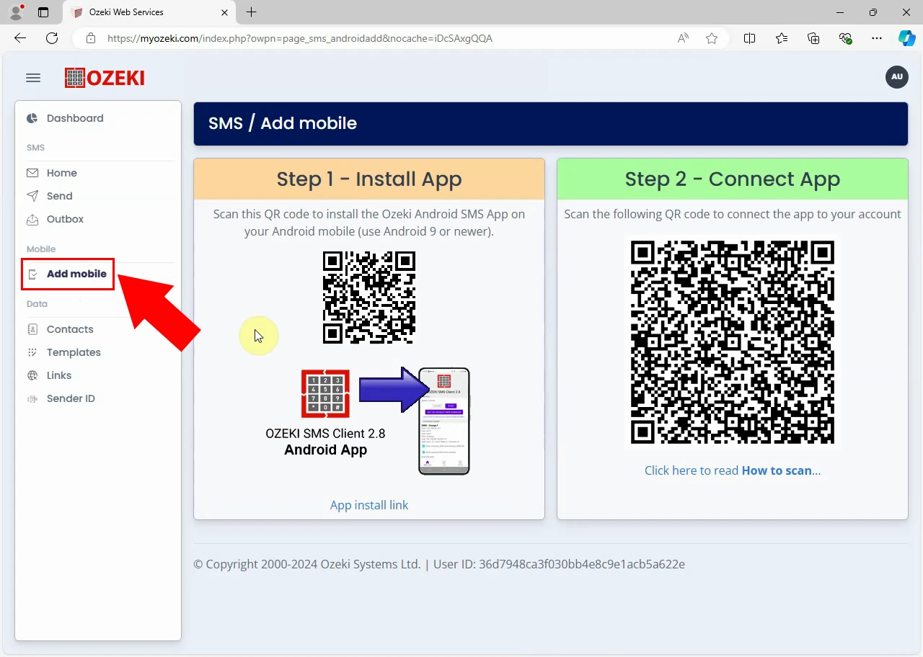This screenshot has height=657, width=923.
Task: Open Read aloud in address bar
Action: tap(683, 38)
